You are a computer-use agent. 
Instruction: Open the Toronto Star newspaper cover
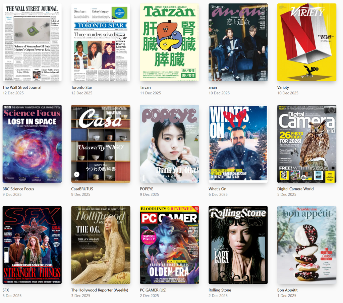[101, 42]
